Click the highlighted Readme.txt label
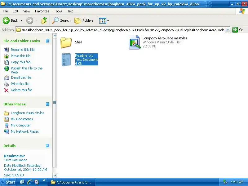The width and height of the screenshot is (248, 186). point(84,55)
